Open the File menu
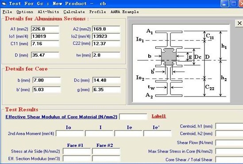 (7, 12)
